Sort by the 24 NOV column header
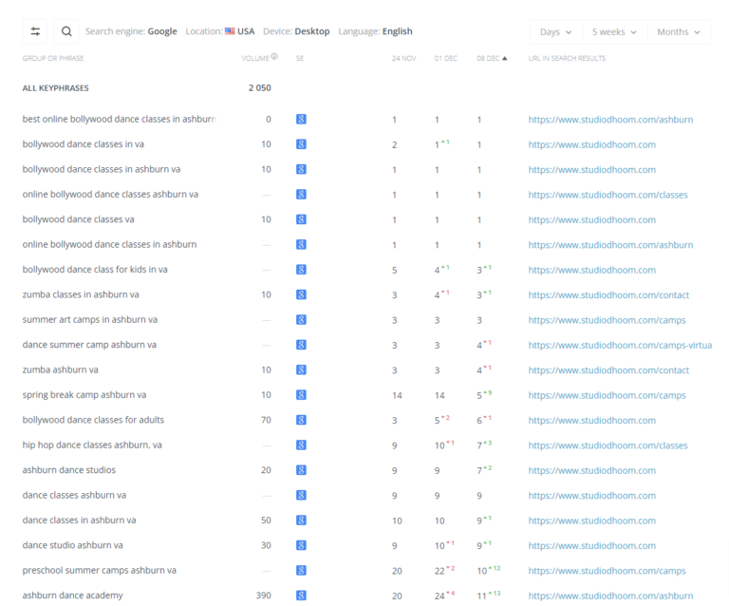 click(x=403, y=58)
